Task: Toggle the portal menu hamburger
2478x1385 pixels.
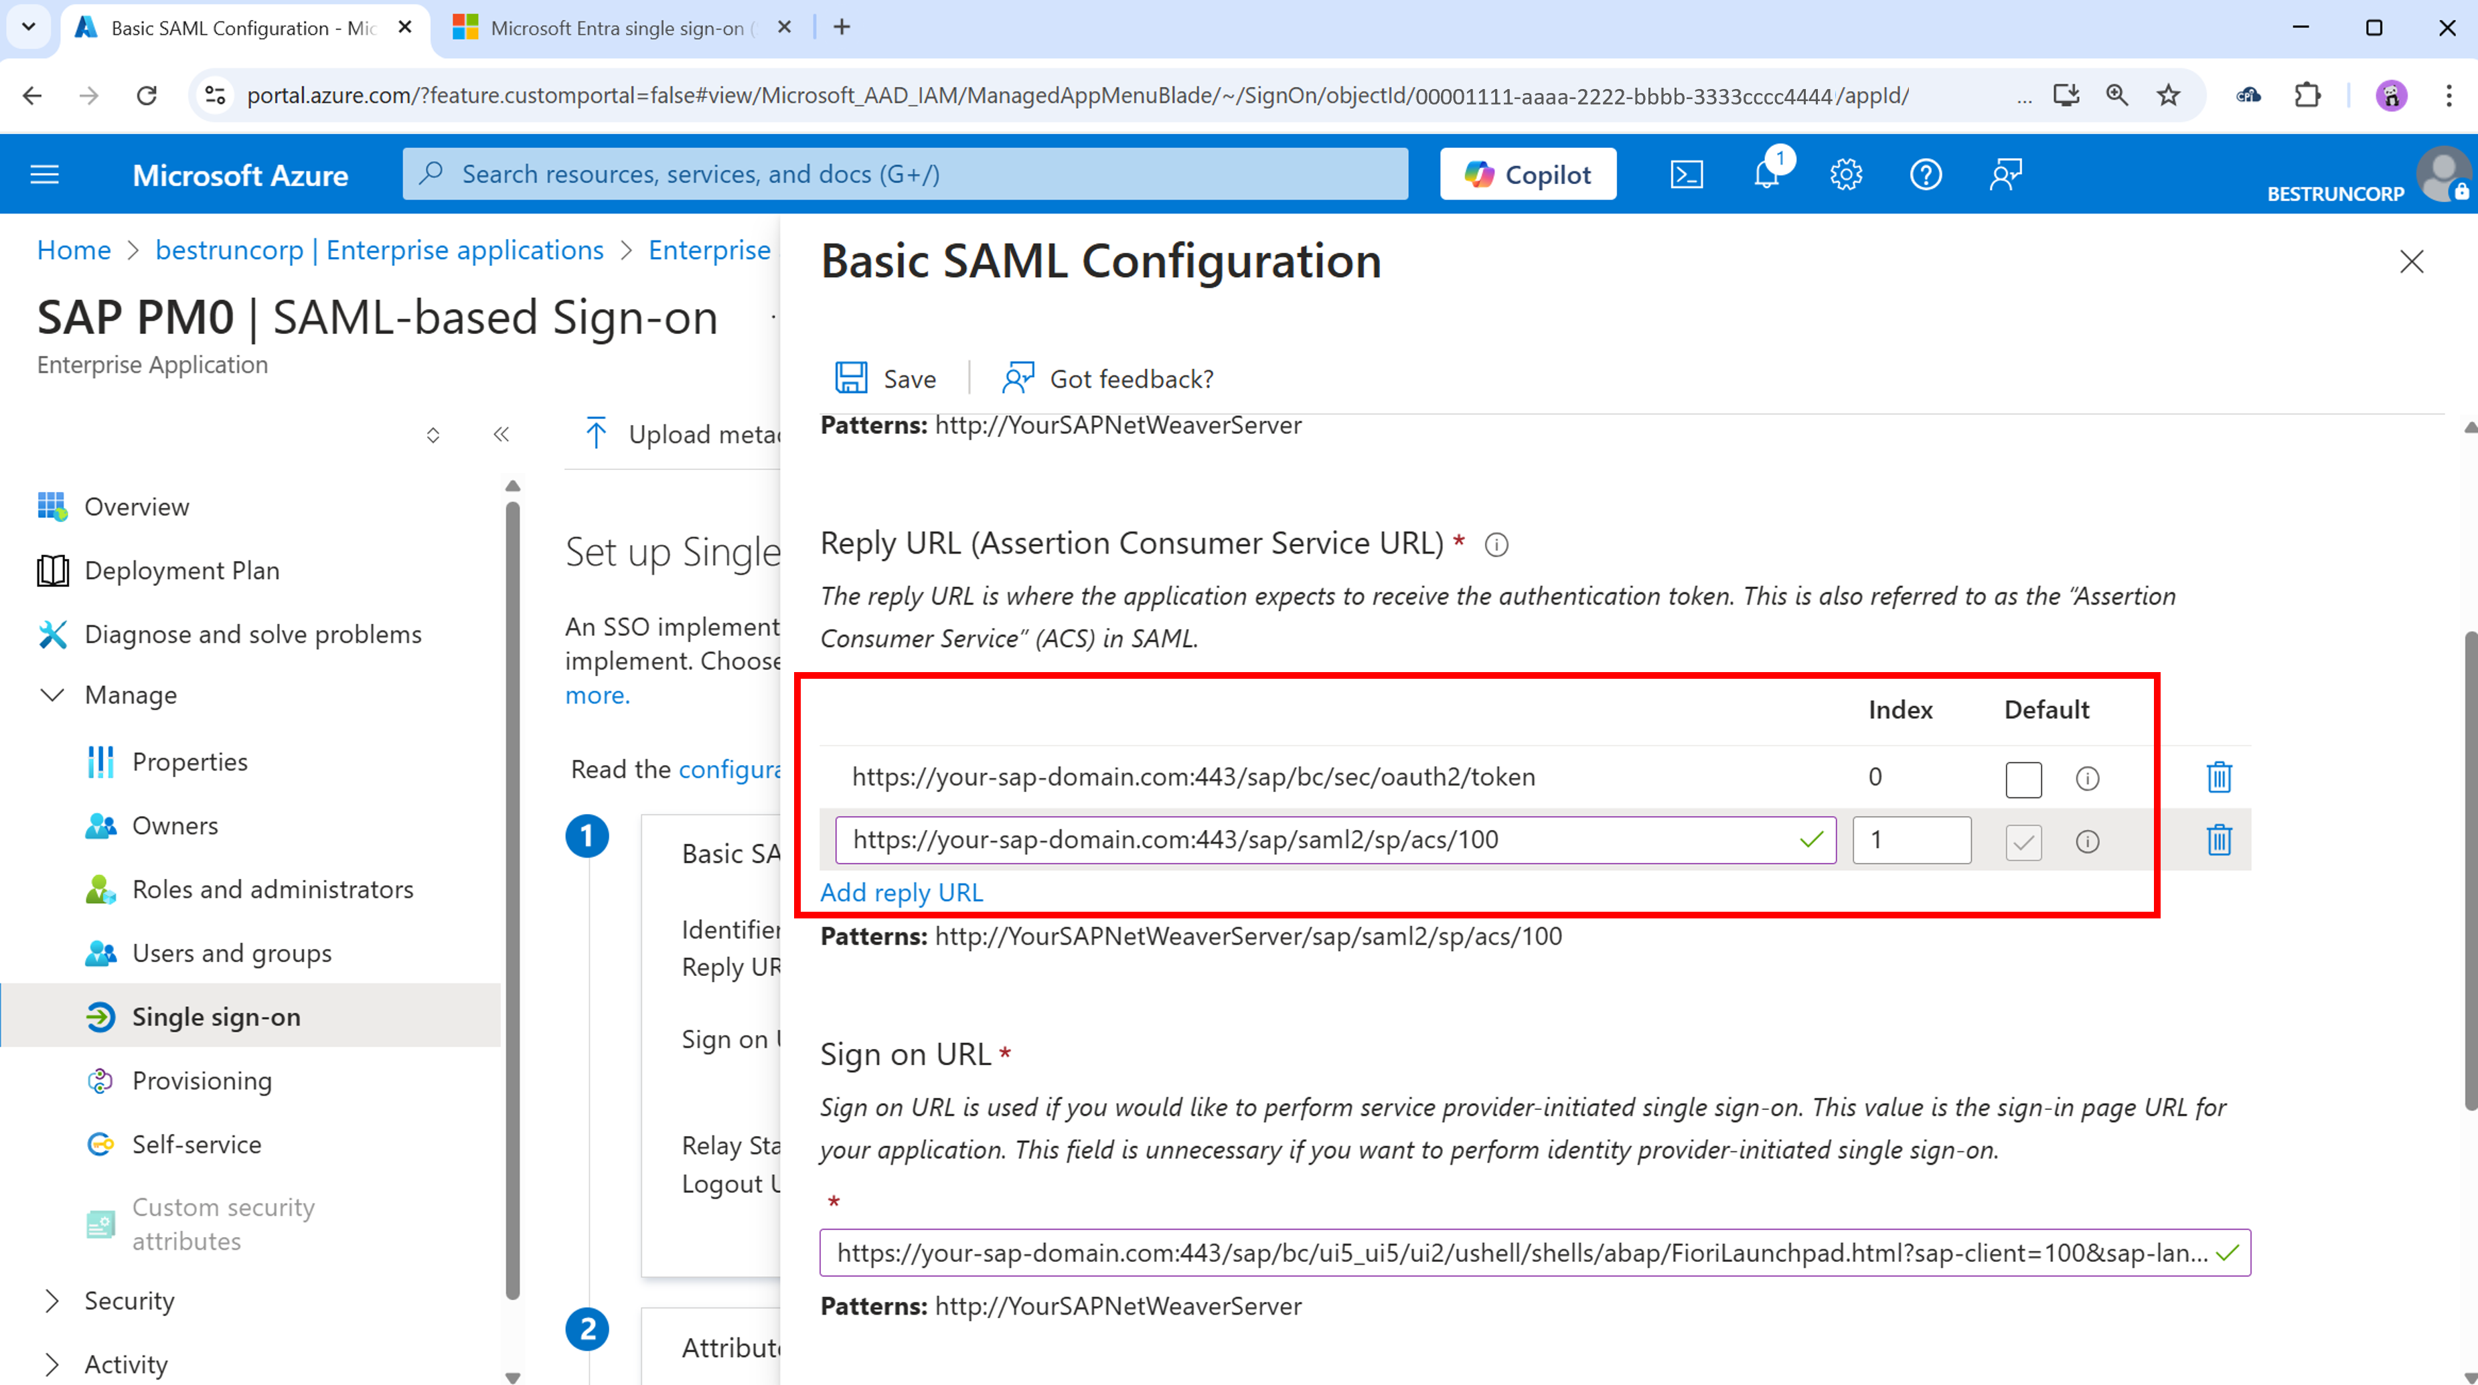Action: click(x=44, y=174)
